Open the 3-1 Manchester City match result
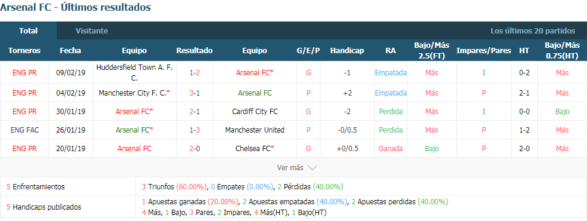The height and width of the screenshot is (221, 587). coord(194,93)
